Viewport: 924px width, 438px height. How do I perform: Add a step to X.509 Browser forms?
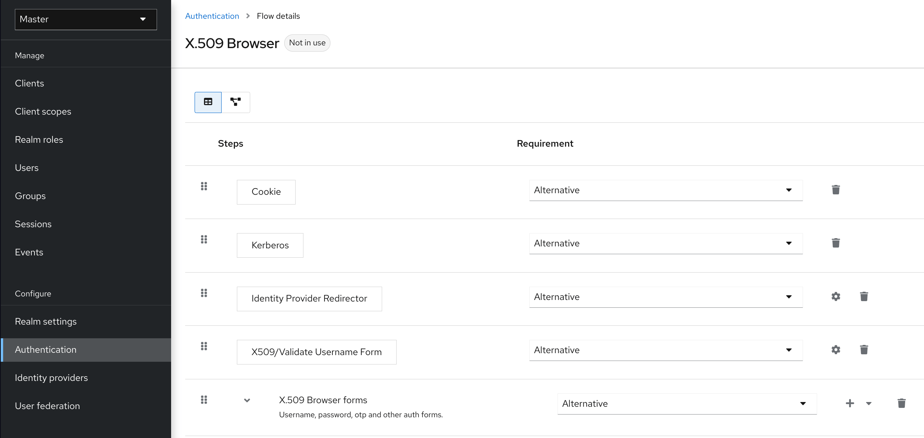pos(850,403)
